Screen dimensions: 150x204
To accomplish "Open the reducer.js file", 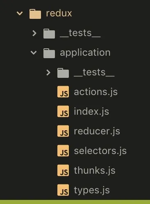I will coord(97,131).
